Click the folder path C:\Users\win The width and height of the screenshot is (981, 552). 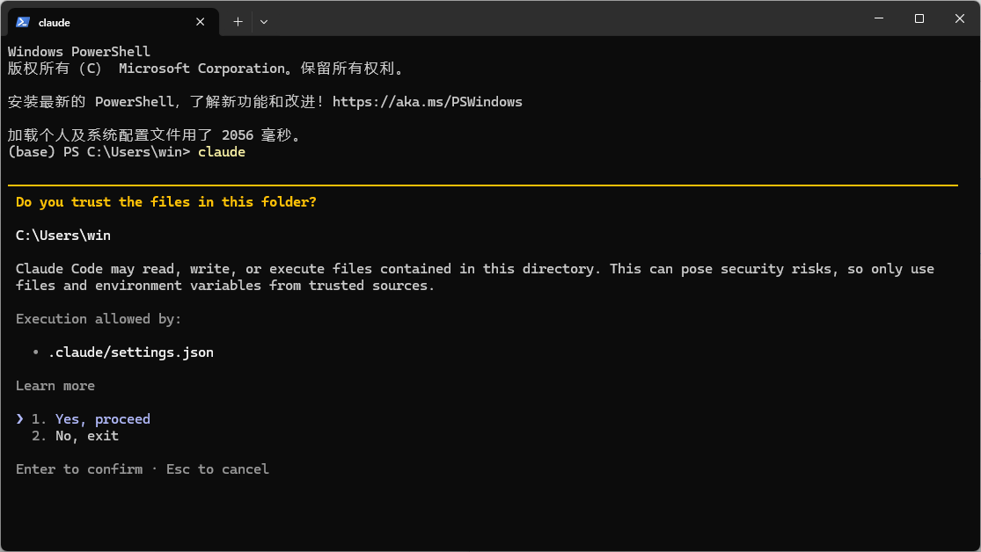62,235
